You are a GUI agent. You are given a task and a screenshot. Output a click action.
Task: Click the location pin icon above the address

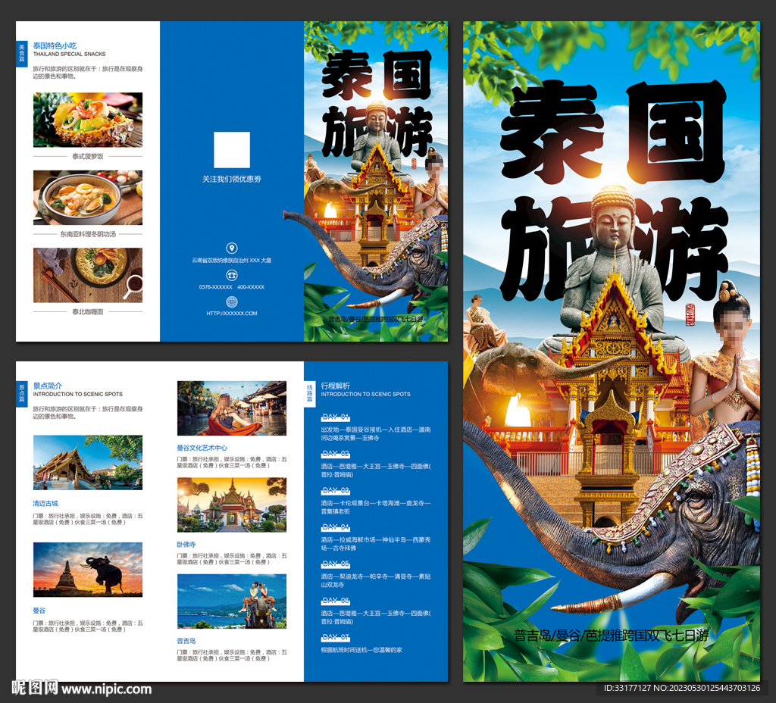232,248
